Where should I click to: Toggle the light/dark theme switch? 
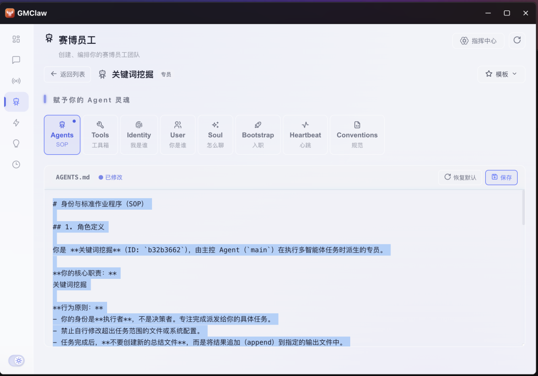pyautogui.click(x=16, y=361)
